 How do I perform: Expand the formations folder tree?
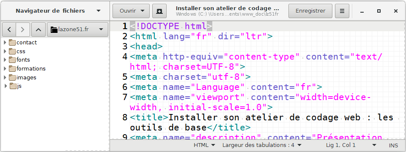[5, 68]
